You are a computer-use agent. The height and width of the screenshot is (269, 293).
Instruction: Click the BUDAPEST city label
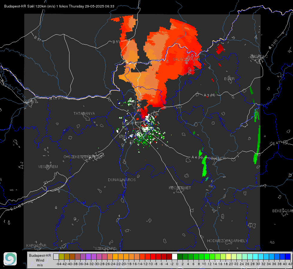point(132,123)
